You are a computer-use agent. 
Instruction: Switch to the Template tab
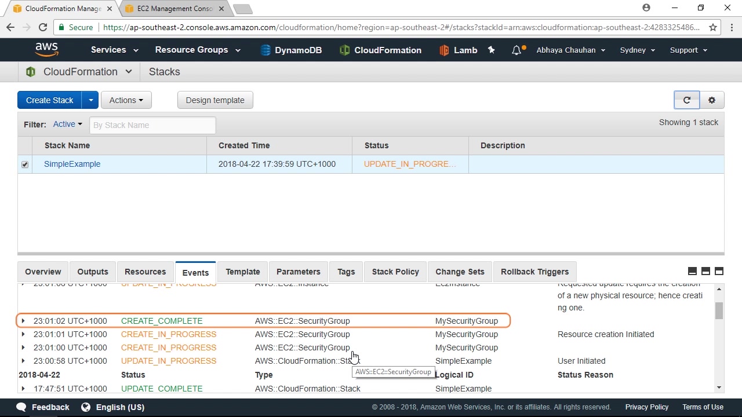[x=243, y=272]
